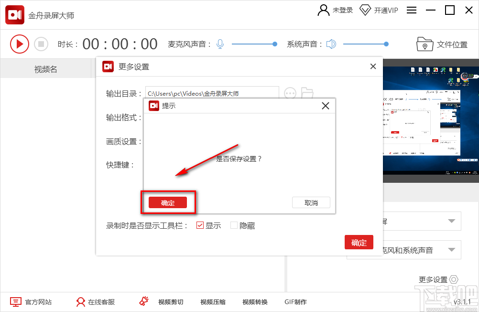The image size is (479, 312).
Task: Expand the 麦克风和系统声音 audio dropdown
Action: pyautogui.click(x=451, y=250)
